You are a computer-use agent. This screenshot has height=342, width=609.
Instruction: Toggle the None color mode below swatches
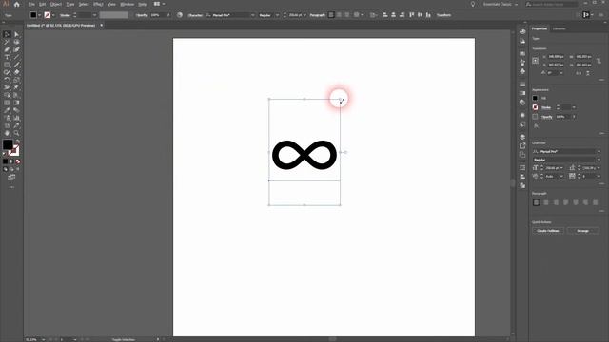pos(18,161)
